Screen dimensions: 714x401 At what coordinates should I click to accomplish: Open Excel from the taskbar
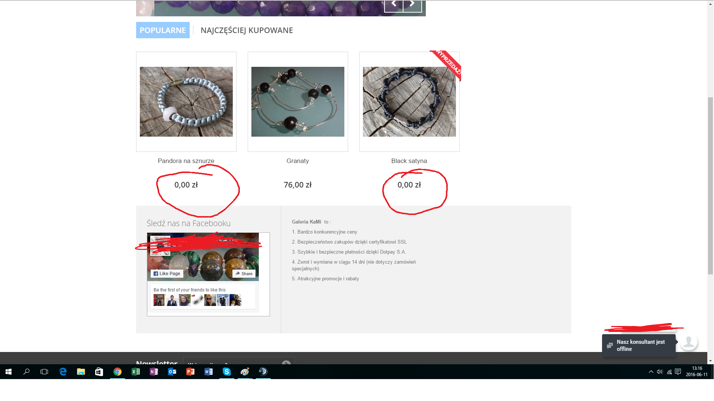click(x=136, y=372)
